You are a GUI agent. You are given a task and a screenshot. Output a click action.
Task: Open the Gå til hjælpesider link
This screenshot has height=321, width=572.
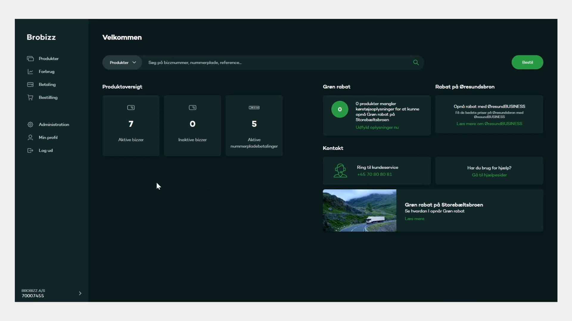(x=489, y=175)
